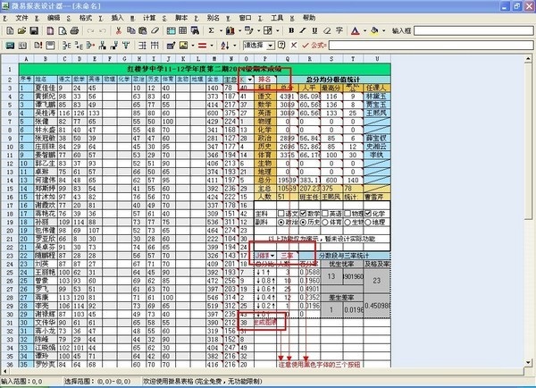Click the sort A-Z icon
Viewport: 536px width, 388px height.
224,46
